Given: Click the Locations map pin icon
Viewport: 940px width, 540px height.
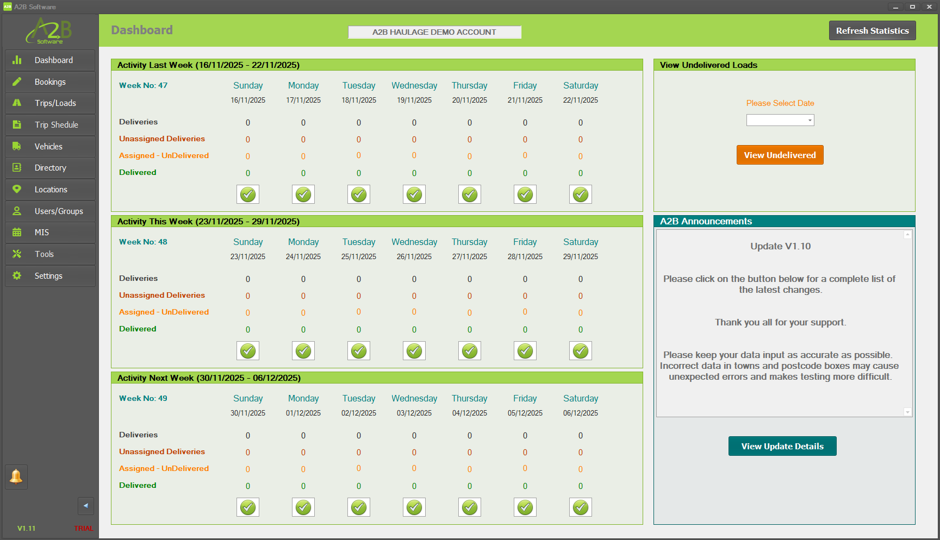Looking at the screenshot, I should point(17,189).
